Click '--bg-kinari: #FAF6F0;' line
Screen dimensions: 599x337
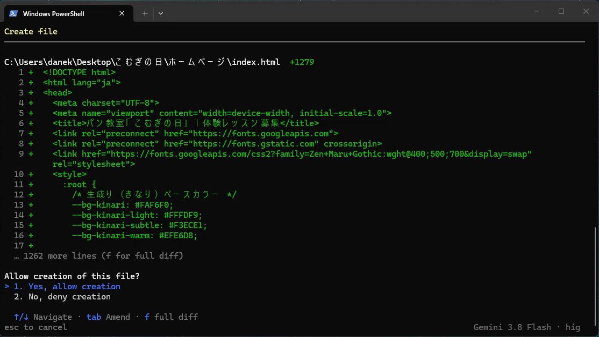pyautogui.click(x=123, y=205)
